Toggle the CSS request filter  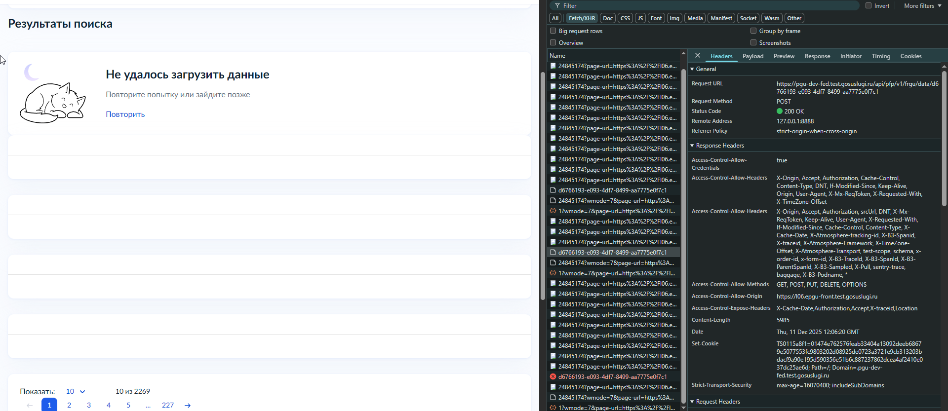click(625, 18)
